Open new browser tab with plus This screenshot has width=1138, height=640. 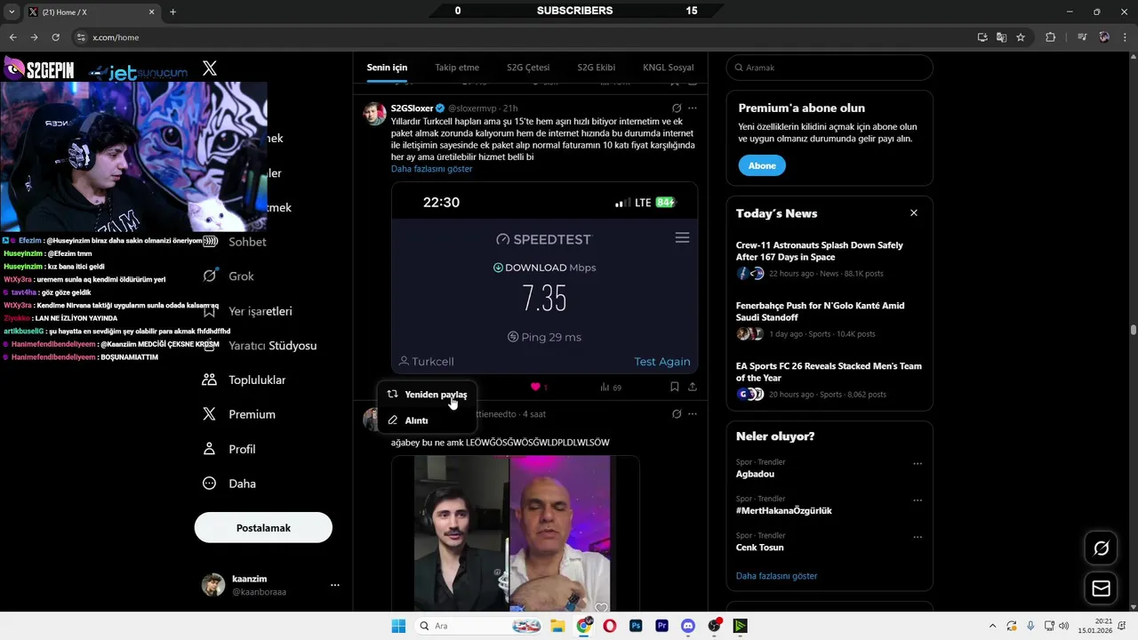[172, 12]
